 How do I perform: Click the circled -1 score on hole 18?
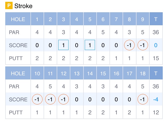point(143,100)
